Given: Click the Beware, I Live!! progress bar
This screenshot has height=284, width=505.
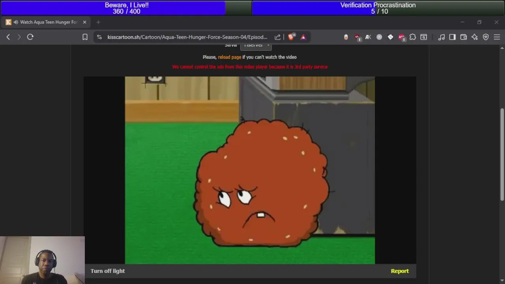Looking at the screenshot, I should click(126, 8).
